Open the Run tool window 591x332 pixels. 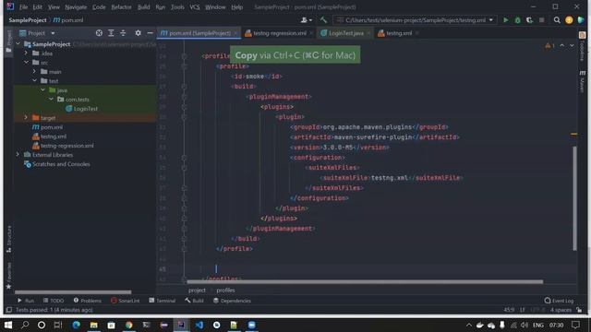[25, 301]
